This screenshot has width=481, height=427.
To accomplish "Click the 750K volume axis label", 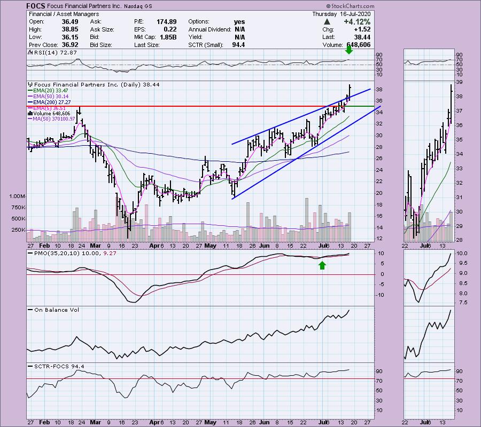I will (x=18, y=208).
